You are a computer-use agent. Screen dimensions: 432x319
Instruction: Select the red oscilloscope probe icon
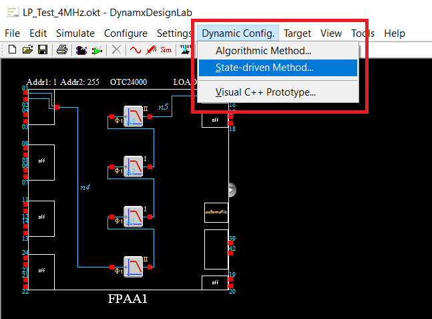(151, 50)
